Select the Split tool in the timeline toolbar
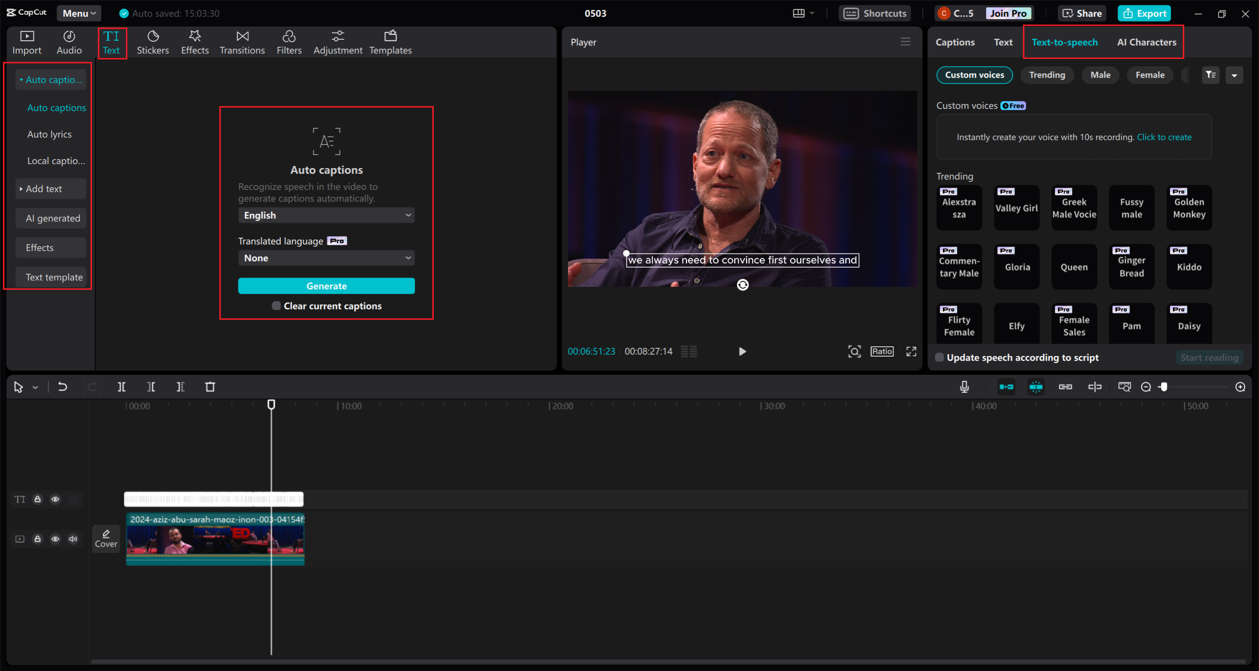Image resolution: width=1259 pixels, height=671 pixels. (x=122, y=387)
